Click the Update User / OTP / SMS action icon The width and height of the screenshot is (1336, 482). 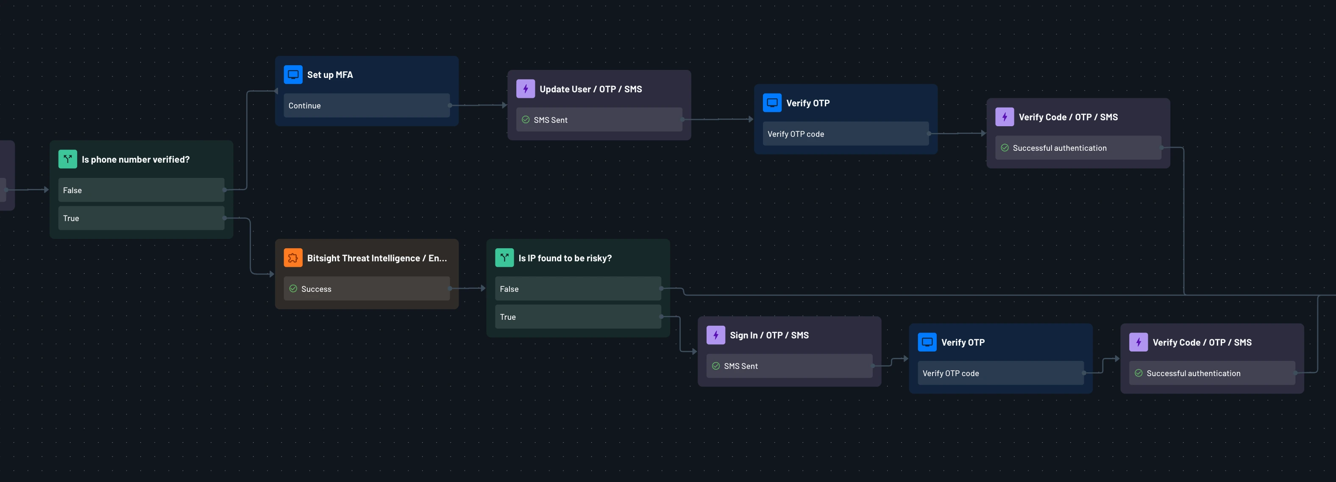click(526, 89)
